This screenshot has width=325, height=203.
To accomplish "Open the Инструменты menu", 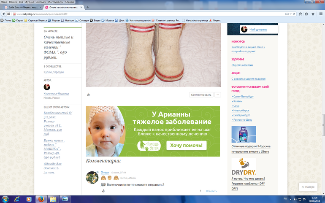I will pyautogui.click(x=56, y=2).
